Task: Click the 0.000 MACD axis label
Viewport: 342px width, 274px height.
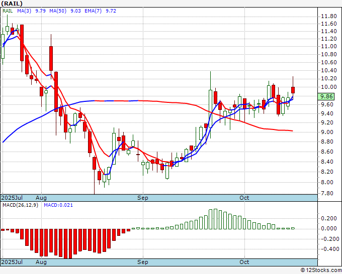Action: click(329, 228)
